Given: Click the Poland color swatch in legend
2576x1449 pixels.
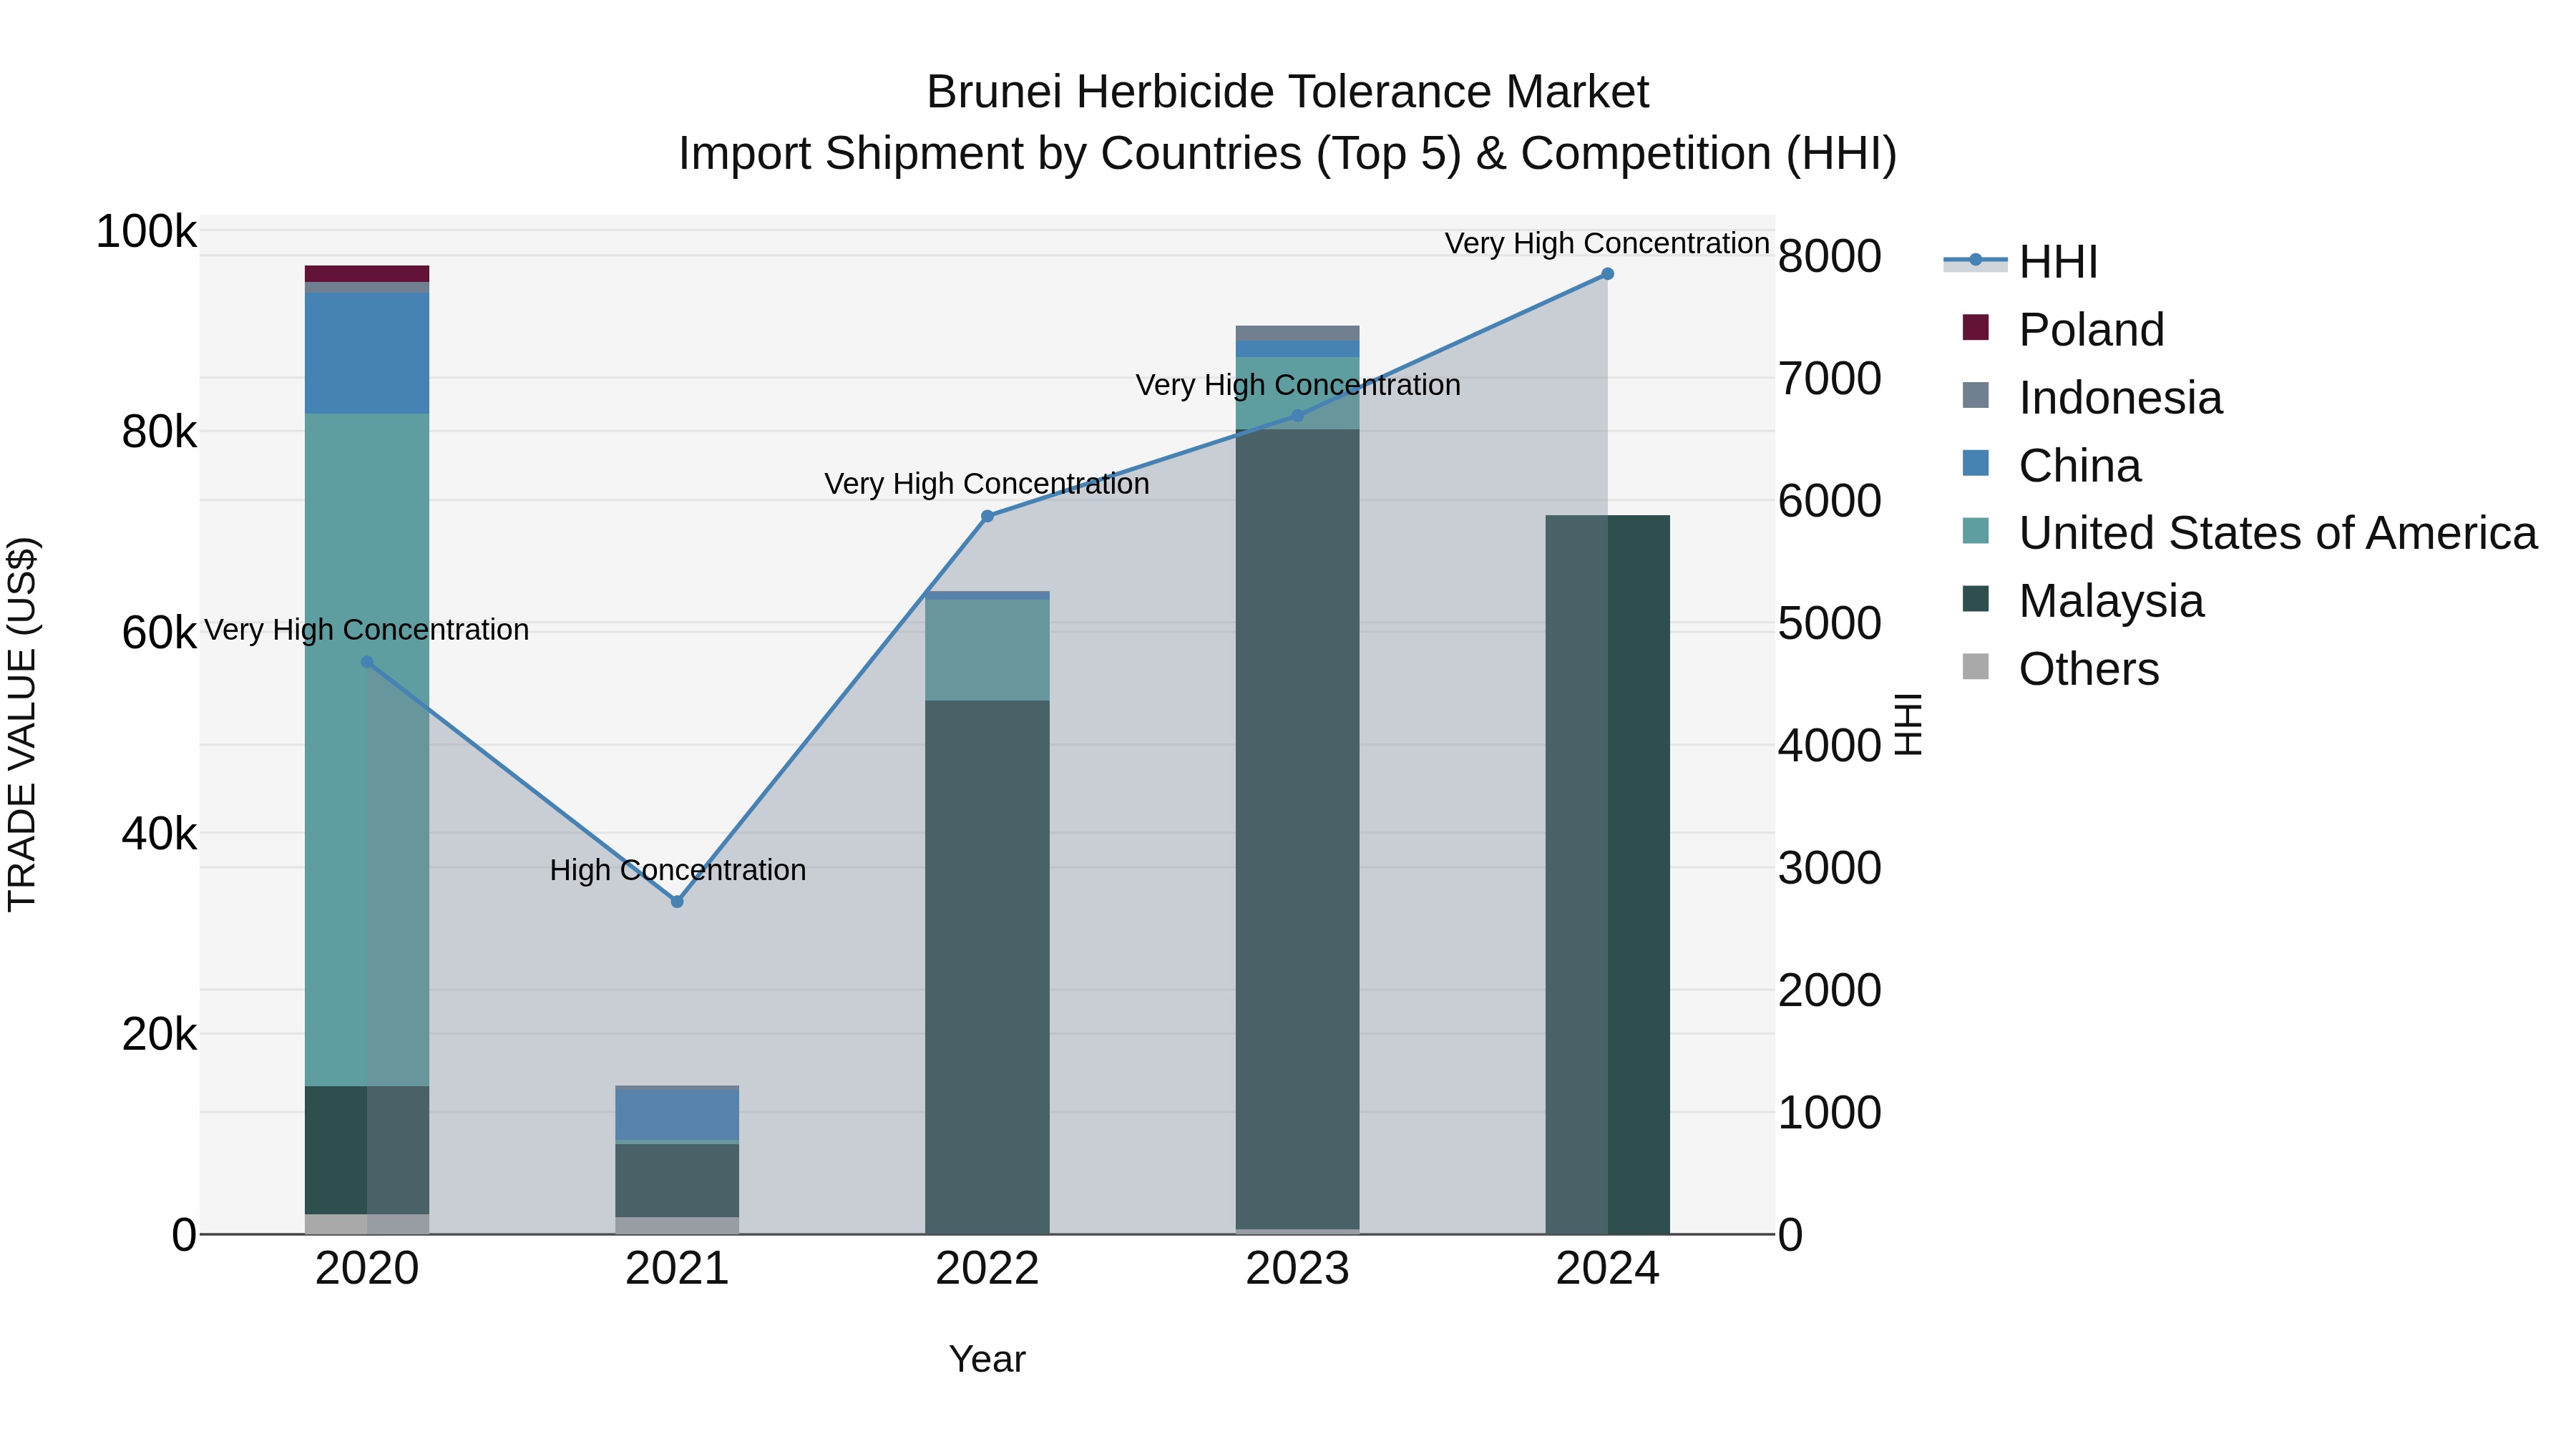Looking at the screenshot, I should pos(1976,327).
